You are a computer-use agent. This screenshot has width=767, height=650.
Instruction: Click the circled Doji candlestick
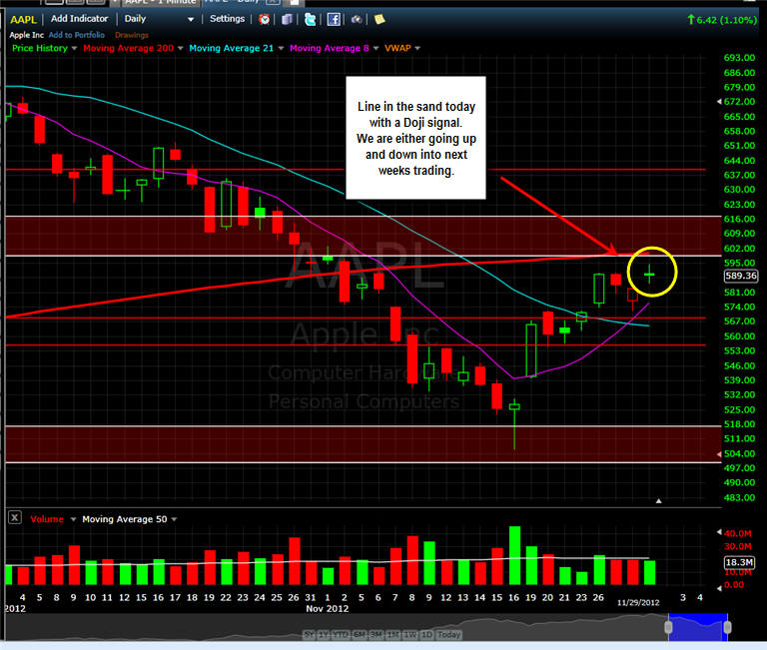[x=649, y=274]
